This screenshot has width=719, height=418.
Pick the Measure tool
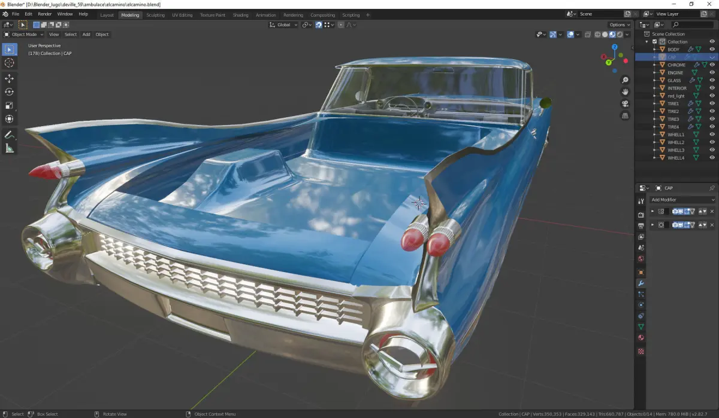tap(10, 148)
